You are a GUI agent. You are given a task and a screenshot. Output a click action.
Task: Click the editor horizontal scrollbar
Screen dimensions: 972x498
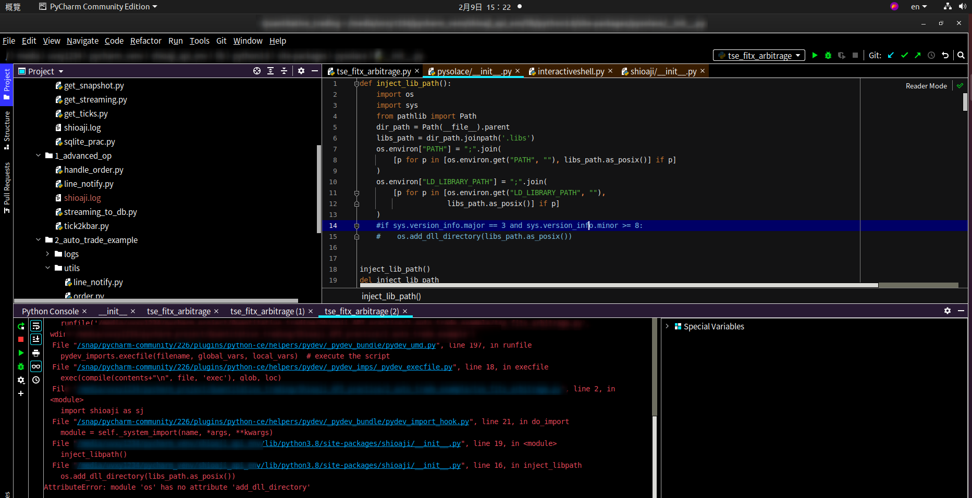point(618,285)
